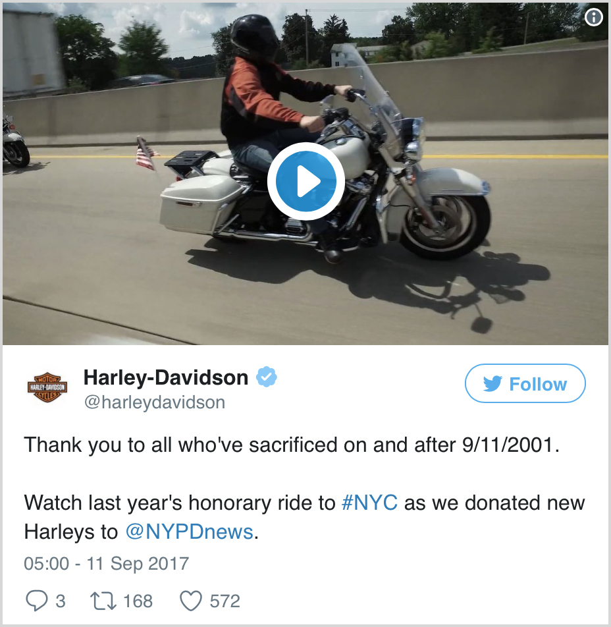Click the retweet count 168
The image size is (611, 627).
(x=138, y=601)
